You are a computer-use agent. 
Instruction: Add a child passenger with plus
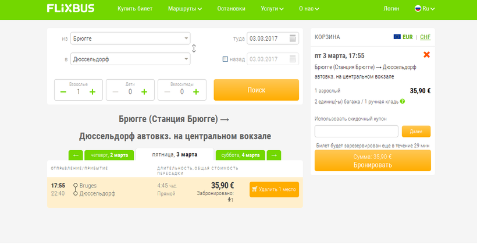(144, 91)
